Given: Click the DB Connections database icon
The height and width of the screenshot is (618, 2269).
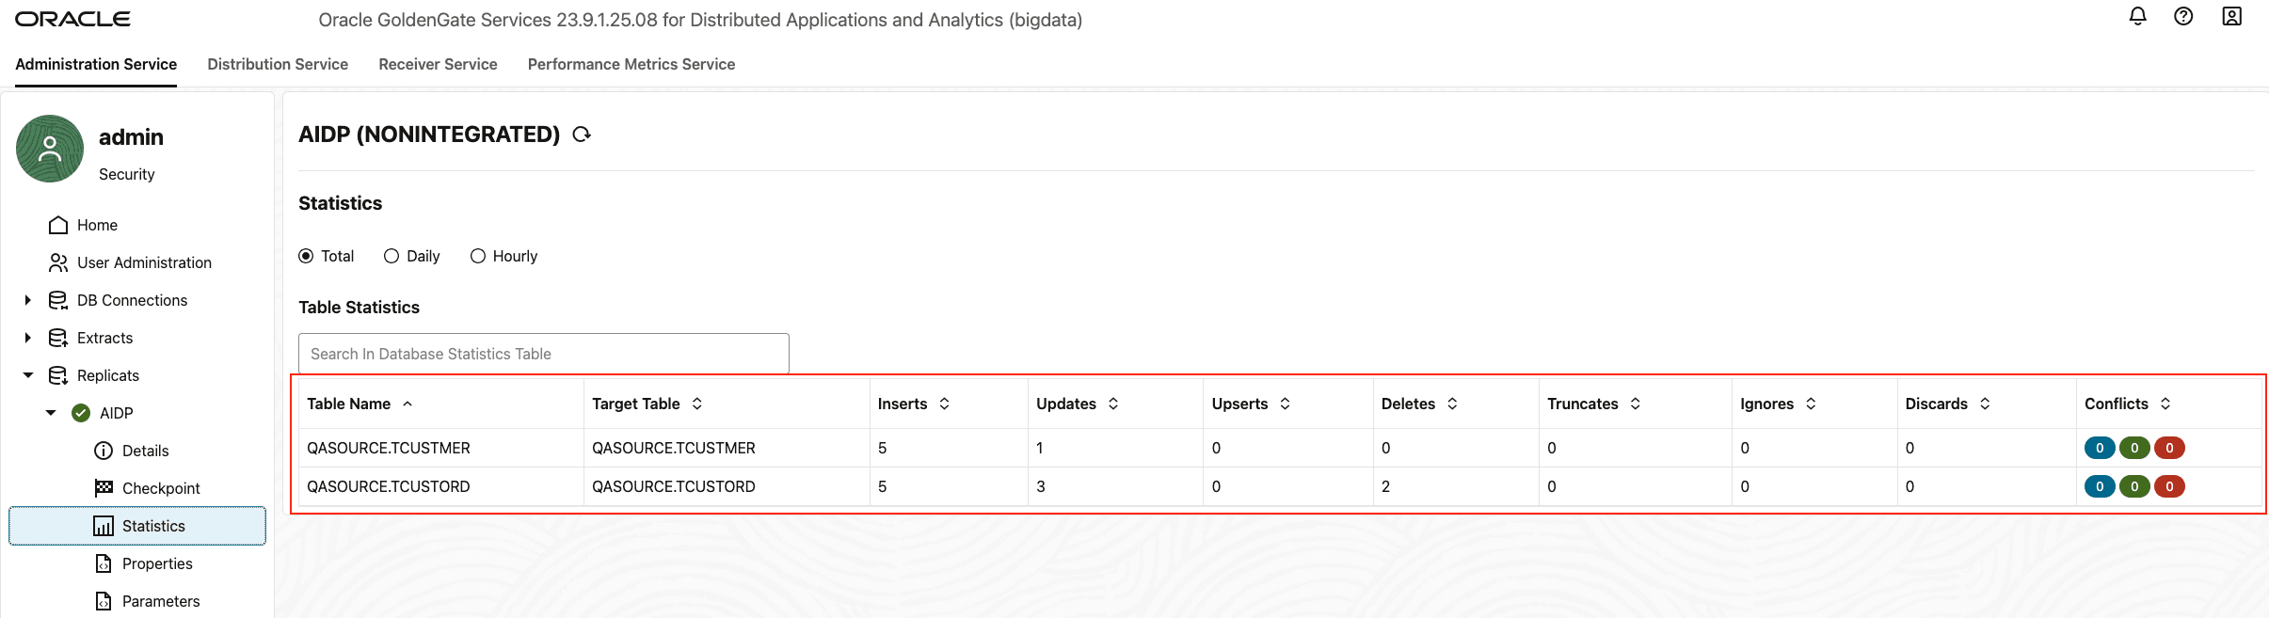Looking at the screenshot, I should 58,300.
